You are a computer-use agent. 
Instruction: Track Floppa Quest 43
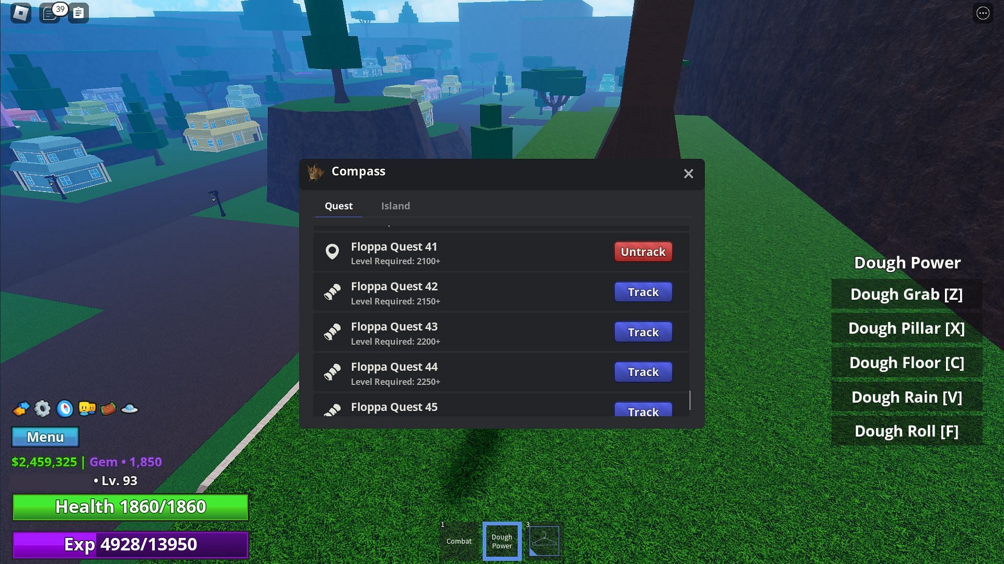click(x=643, y=332)
